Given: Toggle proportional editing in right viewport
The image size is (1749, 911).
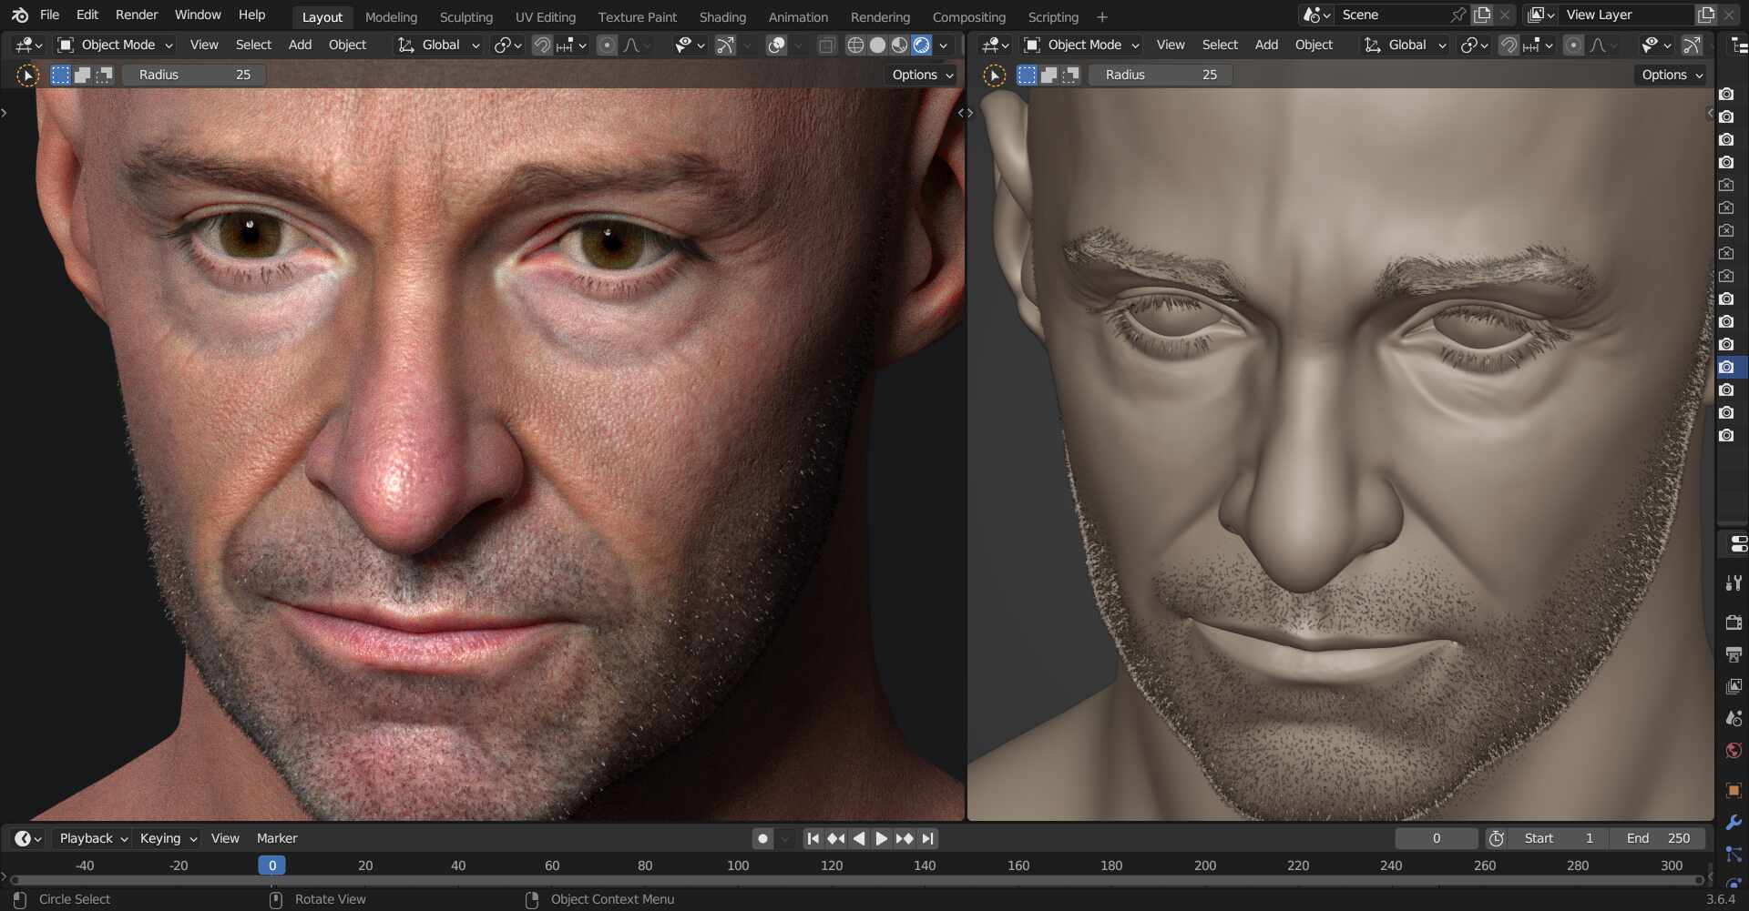Looking at the screenshot, I should [1573, 45].
